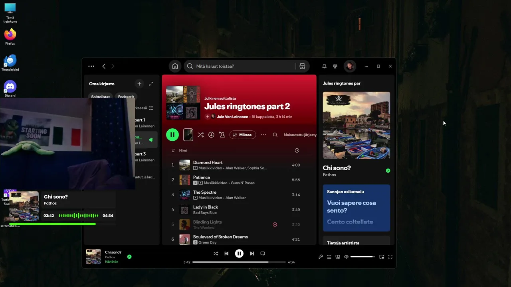Select the Soittolistat filter chip
The height and width of the screenshot is (287, 511).
pyautogui.click(x=100, y=96)
